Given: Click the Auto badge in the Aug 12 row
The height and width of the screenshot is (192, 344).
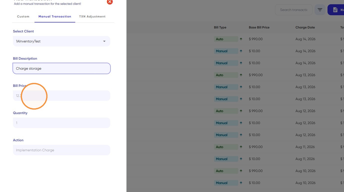Looking at the screenshot, I should tap(226, 111).
